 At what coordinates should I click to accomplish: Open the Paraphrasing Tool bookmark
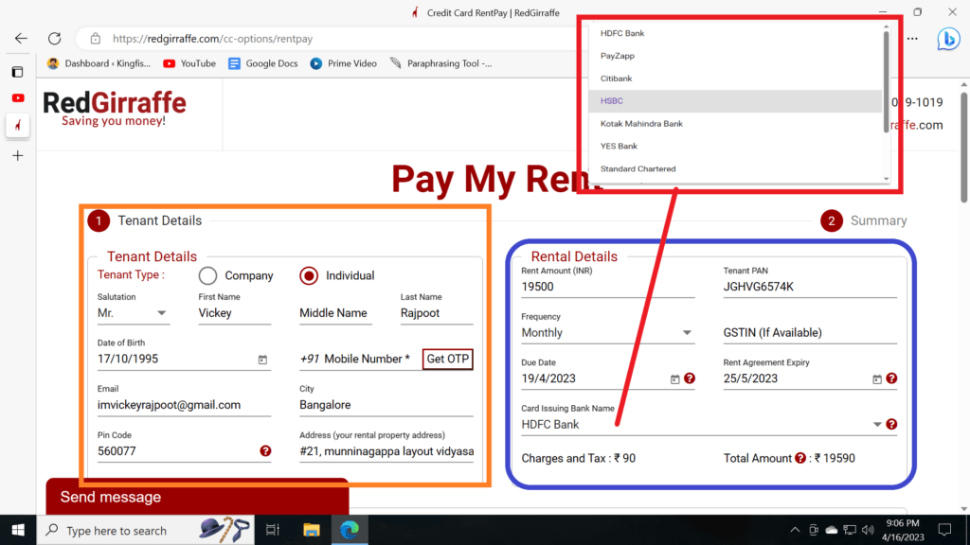441,63
